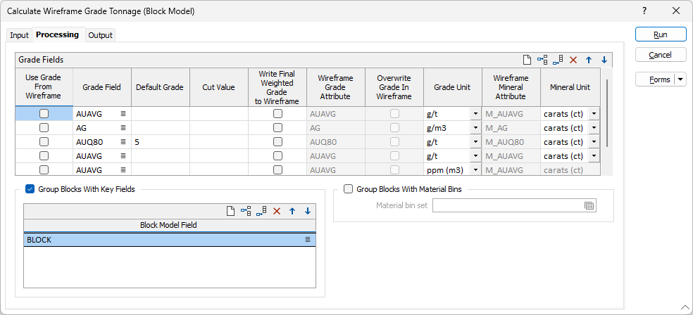This screenshot has height=315, width=693.
Task: Enable Group Blocks With Material Bins
Action: click(348, 188)
